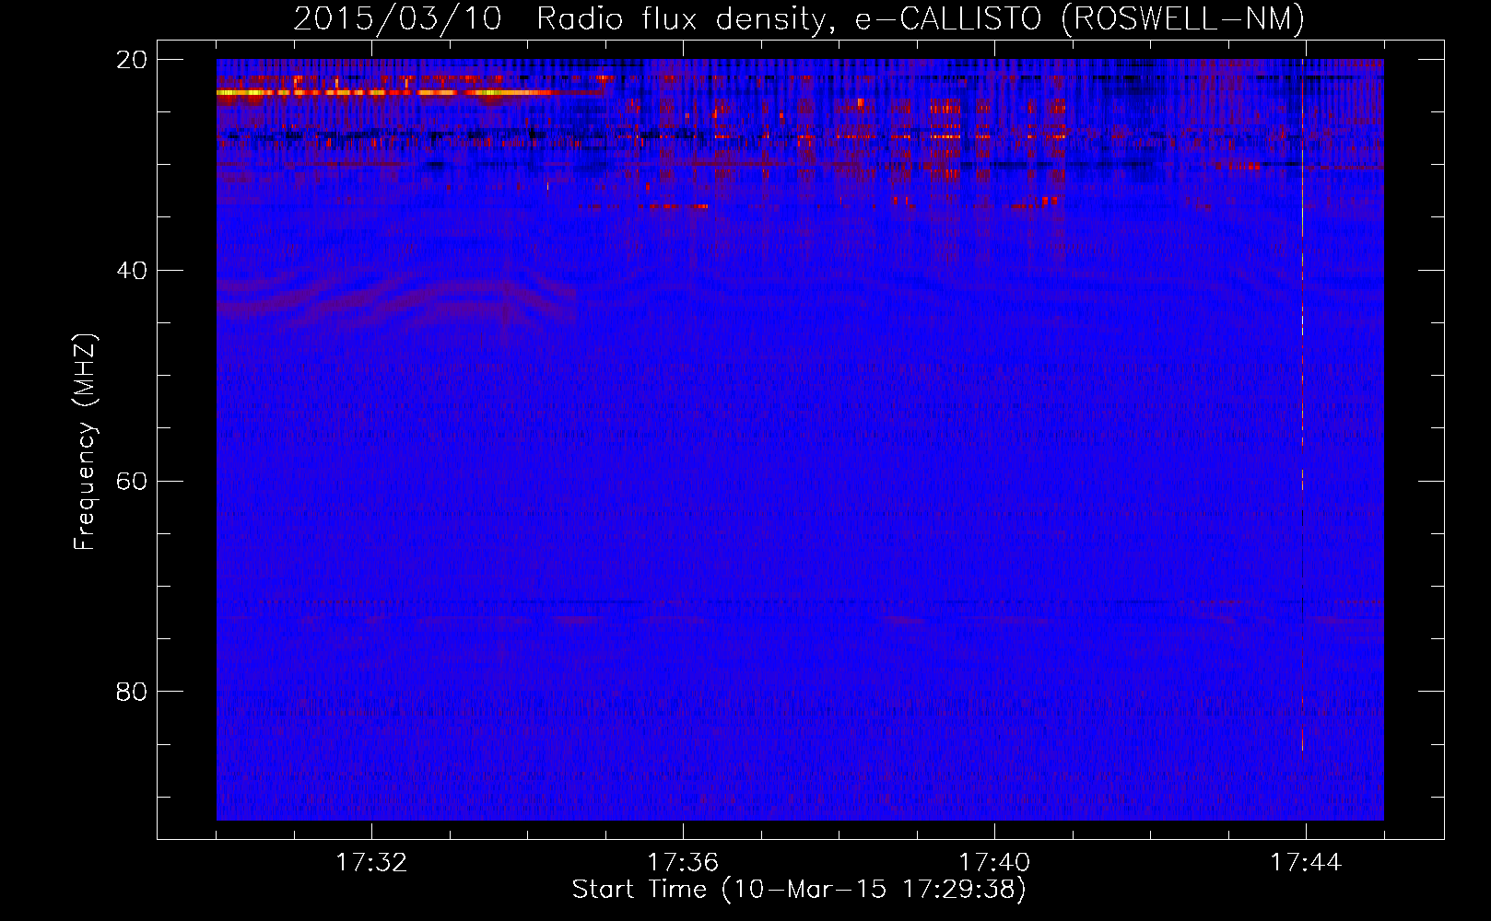Viewport: 1491px width, 921px height.
Task: Click the curved reddish arc band near 42 MHz
Action: [x=396, y=299]
